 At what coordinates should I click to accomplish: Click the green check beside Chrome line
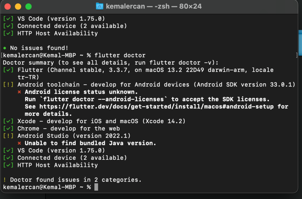click(8, 128)
